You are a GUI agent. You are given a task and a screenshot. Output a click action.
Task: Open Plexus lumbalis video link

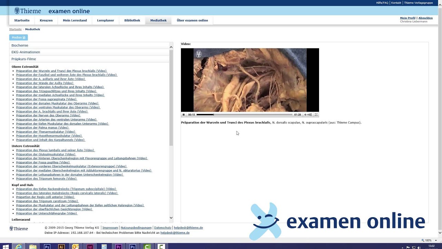[x=55, y=150]
